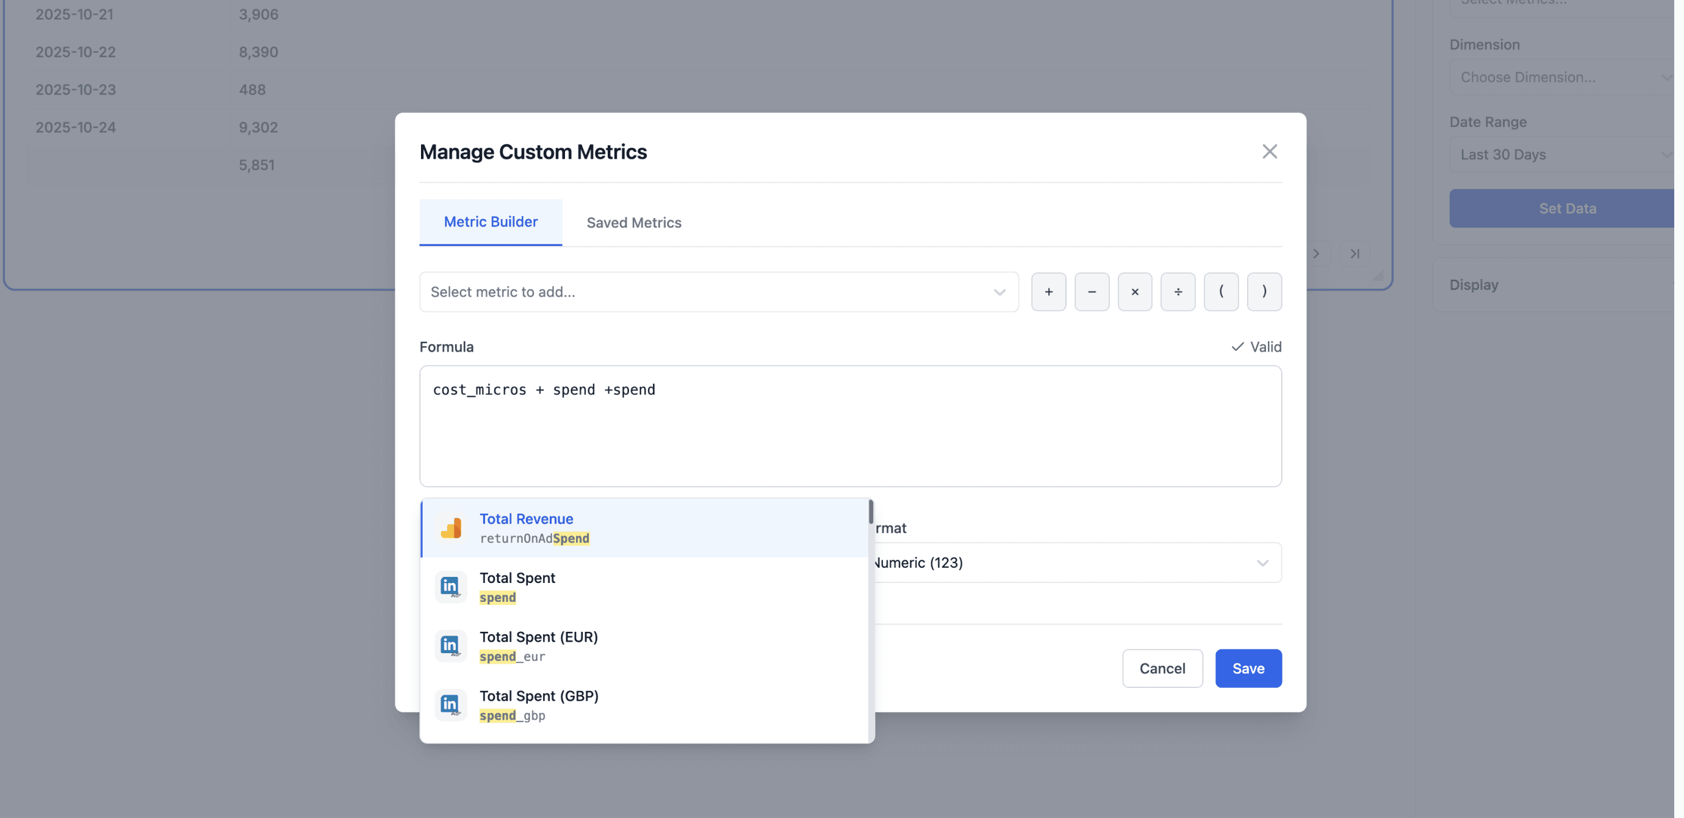Viewport: 1684px width, 818px height.
Task: Switch to the Saved Metrics tab
Action: coord(633,222)
